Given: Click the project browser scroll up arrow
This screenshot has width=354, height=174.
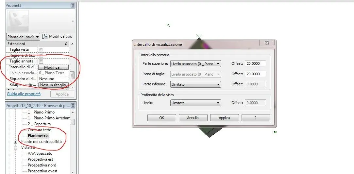Looking at the screenshot, I should (x=72, y=112).
